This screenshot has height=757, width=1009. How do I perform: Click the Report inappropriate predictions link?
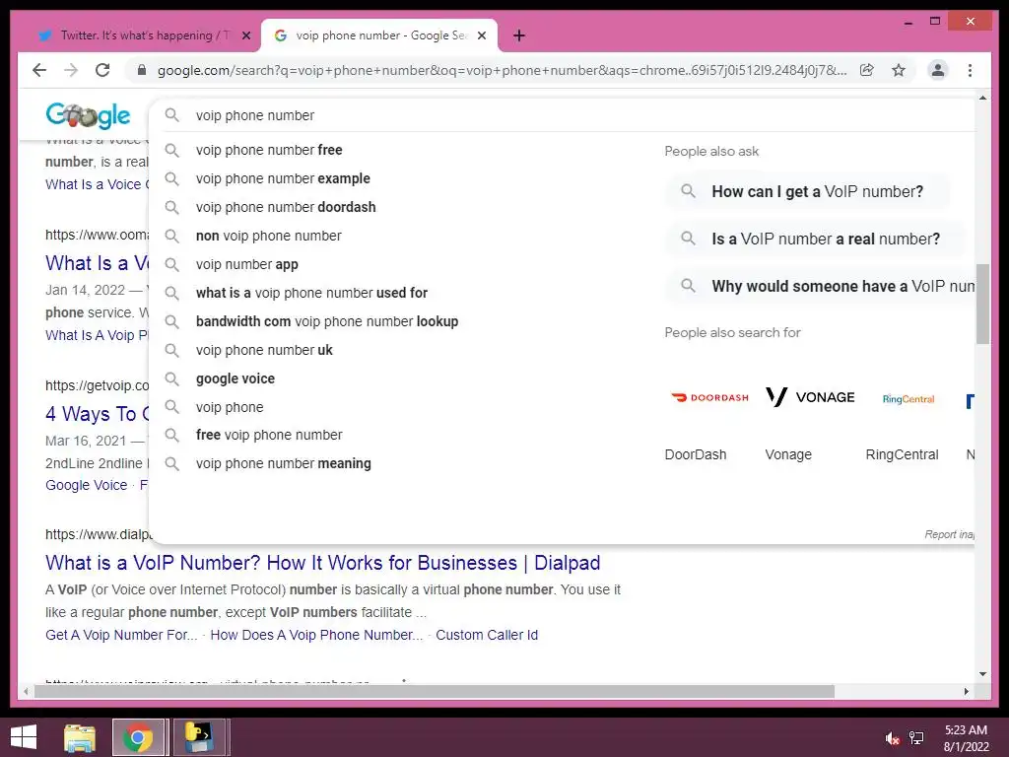point(949,534)
